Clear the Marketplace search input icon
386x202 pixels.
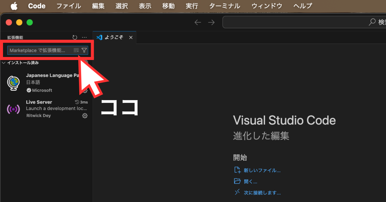click(76, 50)
